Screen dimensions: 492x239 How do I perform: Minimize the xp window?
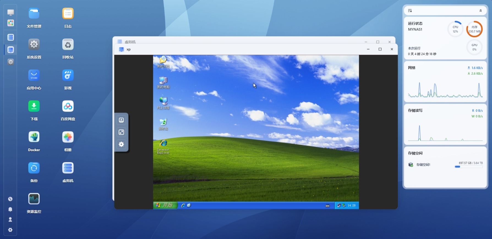[368, 49]
